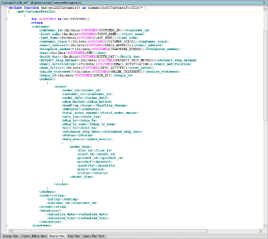Viewport: 268px width, 239px height.
Task: Click the email_notification element line
Action: pyautogui.click(x=115, y=64)
